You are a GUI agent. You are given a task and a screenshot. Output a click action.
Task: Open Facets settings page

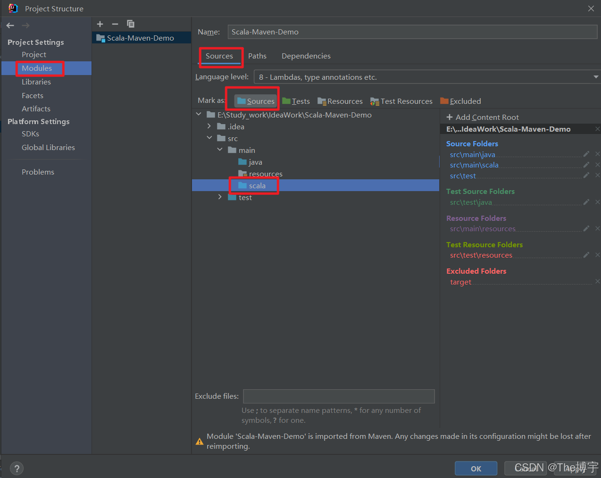(x=33, y=96)
